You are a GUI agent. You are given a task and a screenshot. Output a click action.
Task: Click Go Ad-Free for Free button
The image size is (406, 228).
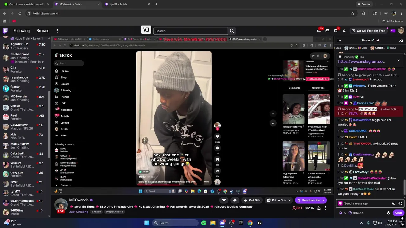(368, 31)
